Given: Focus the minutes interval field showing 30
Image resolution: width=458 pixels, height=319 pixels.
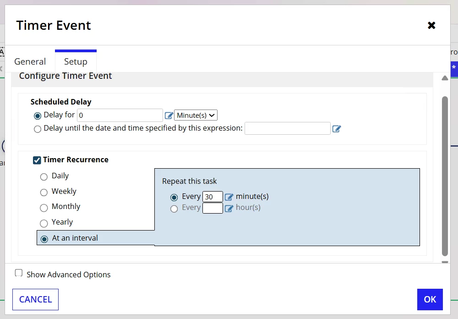Looking at the screenshot, I should (213, 197).
